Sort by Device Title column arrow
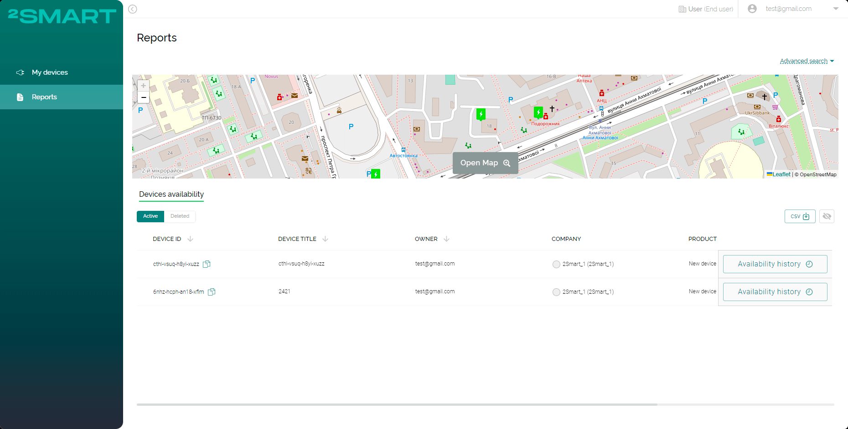Viewport: 848px width, 429px height. (x=325, y=239)
